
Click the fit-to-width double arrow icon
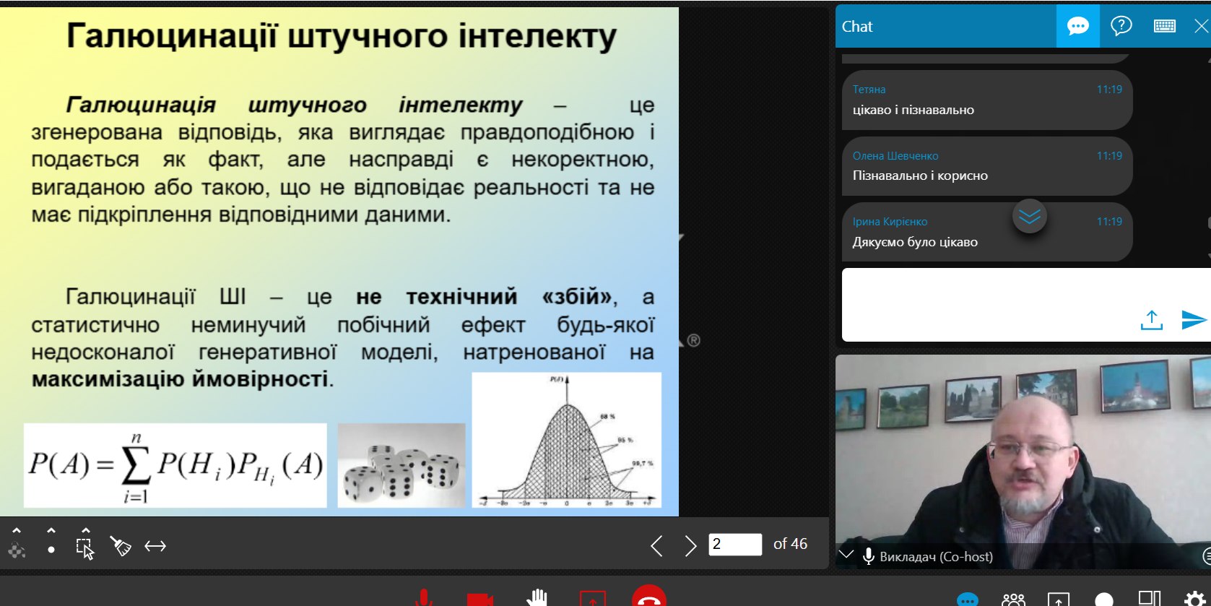[x=155, y=546]
